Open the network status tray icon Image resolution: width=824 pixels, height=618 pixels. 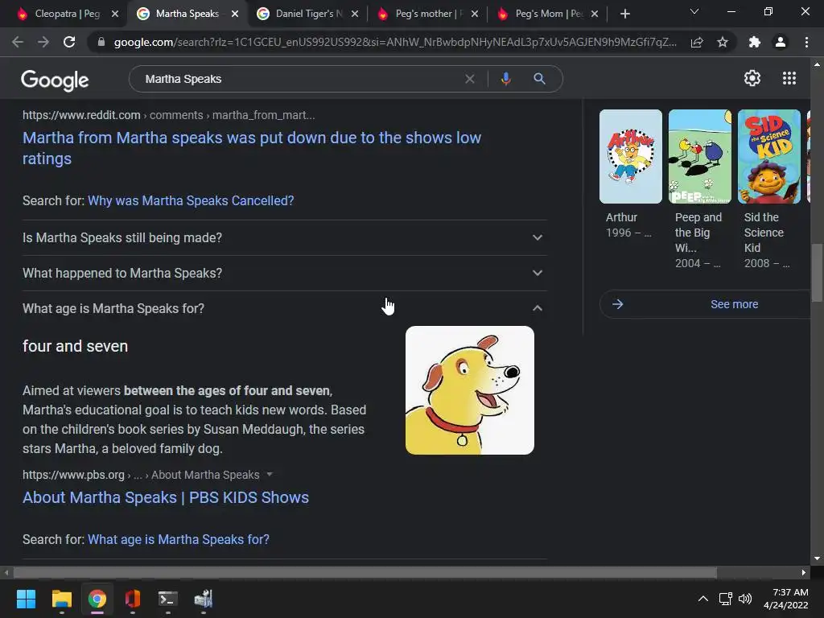coord(725,599)
